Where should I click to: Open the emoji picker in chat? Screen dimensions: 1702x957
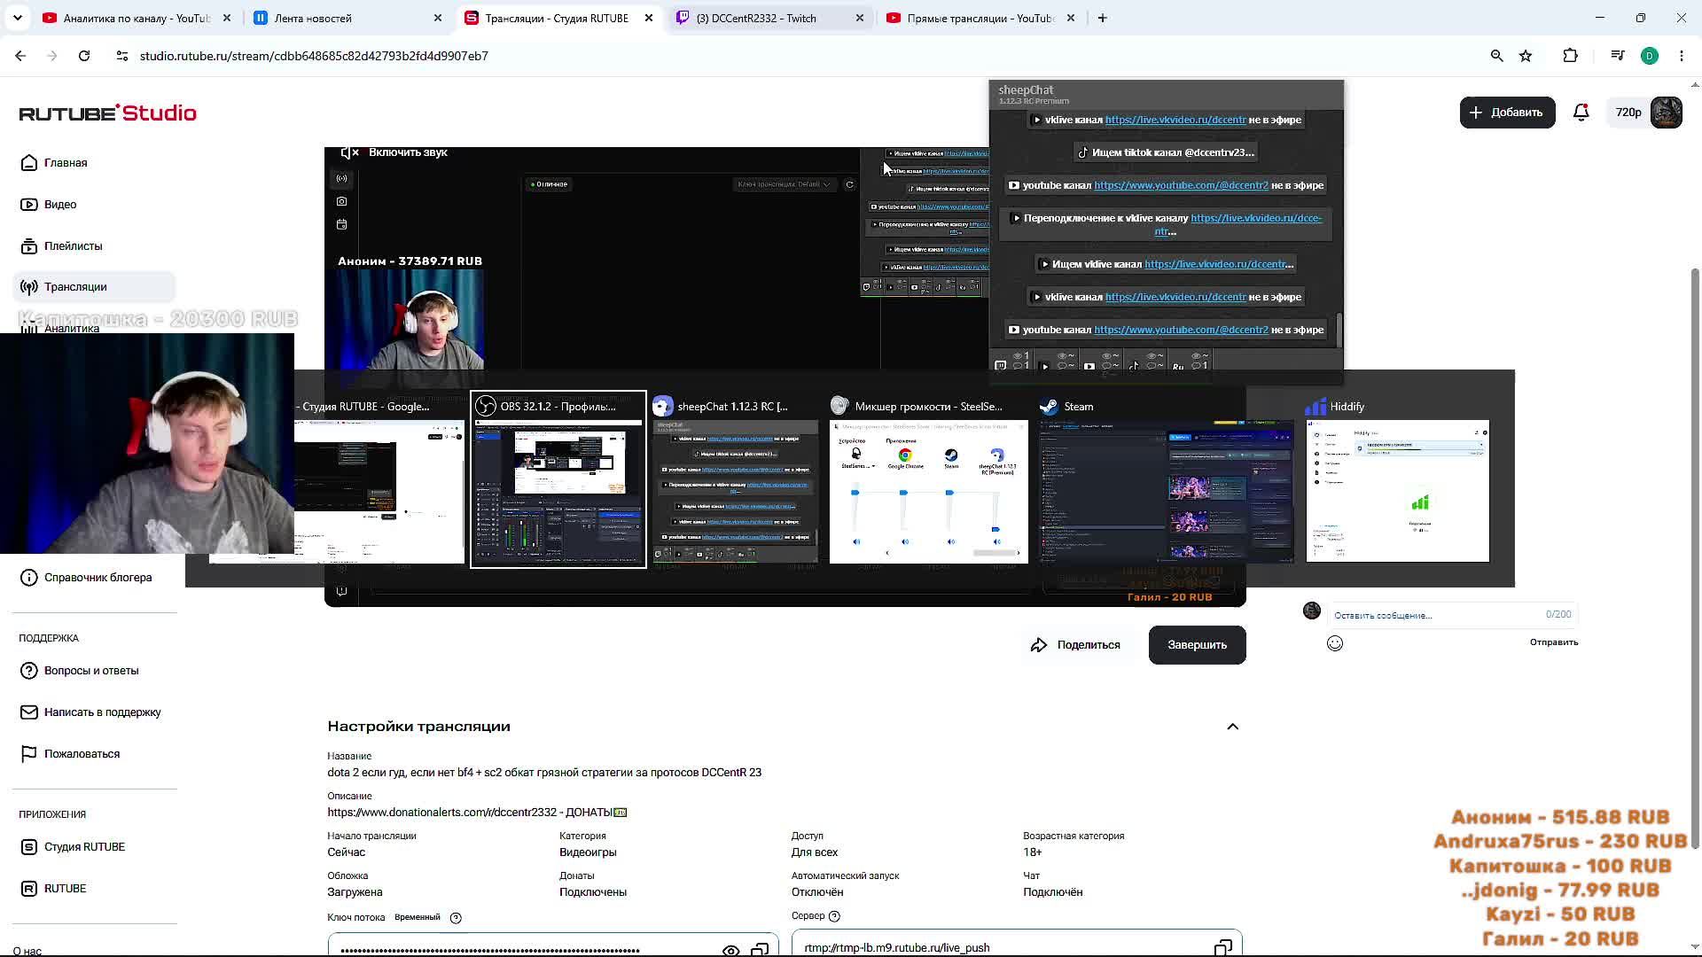coord(1335,643)
